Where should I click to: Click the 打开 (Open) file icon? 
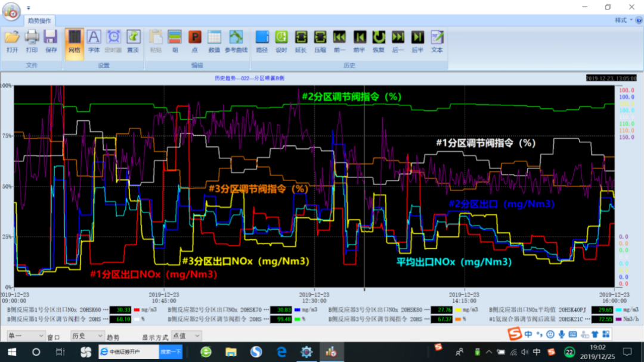[12, 40]
